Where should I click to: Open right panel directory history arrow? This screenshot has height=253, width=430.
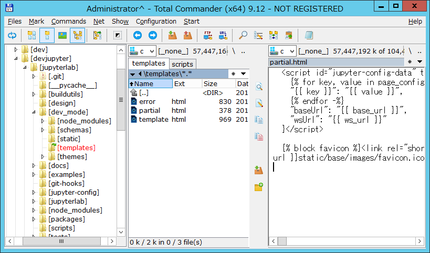coord(419,61)
